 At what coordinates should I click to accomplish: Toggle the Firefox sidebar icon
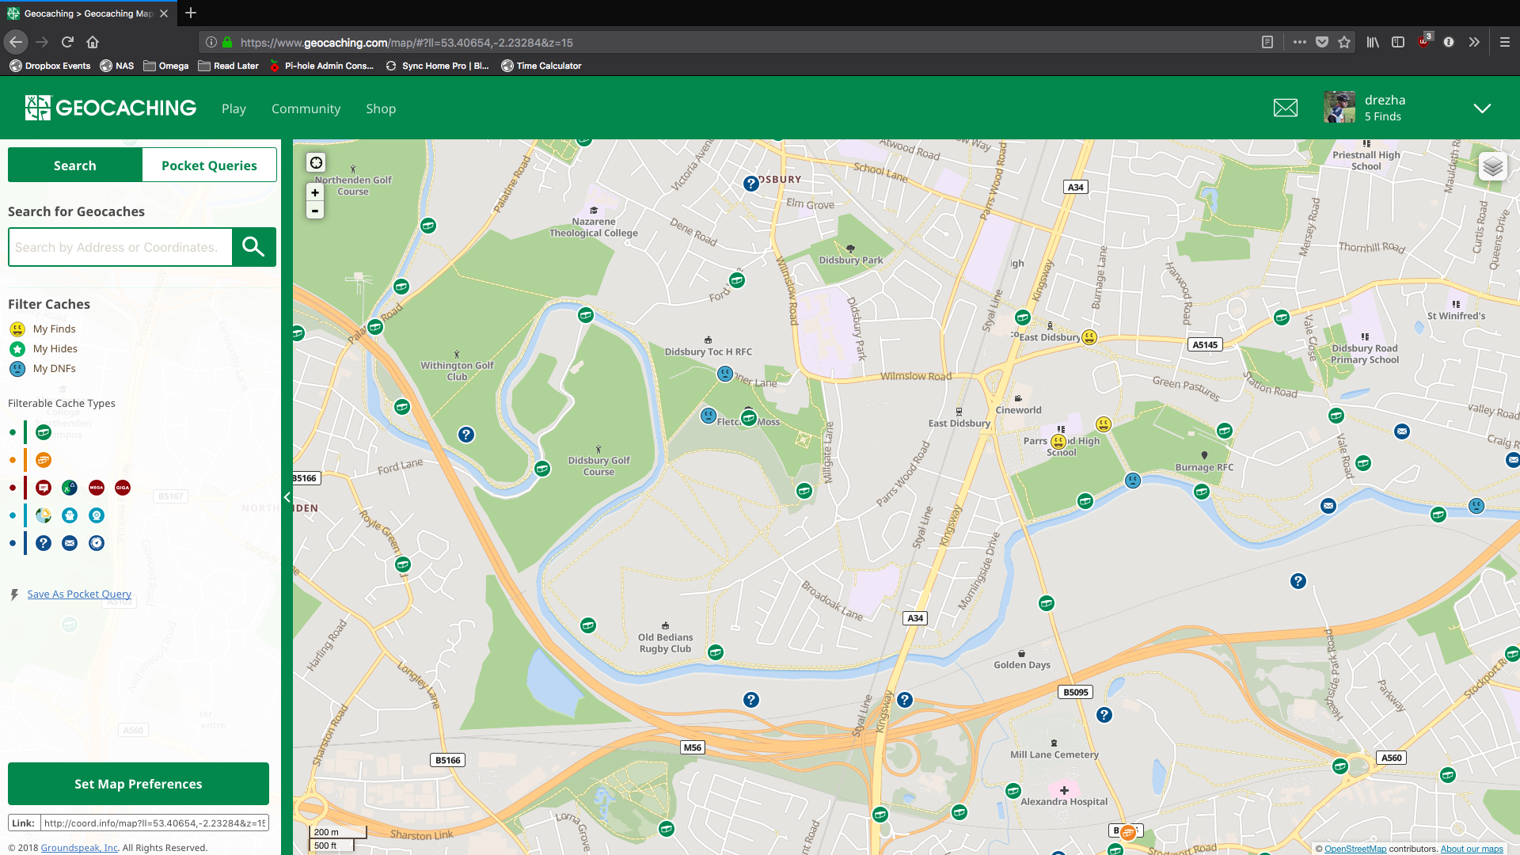tap(1398, 42)
